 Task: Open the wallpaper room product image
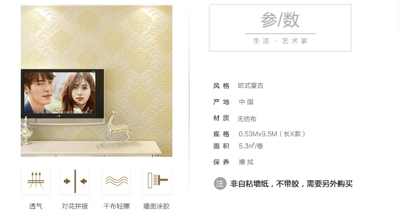pos(96,81)
